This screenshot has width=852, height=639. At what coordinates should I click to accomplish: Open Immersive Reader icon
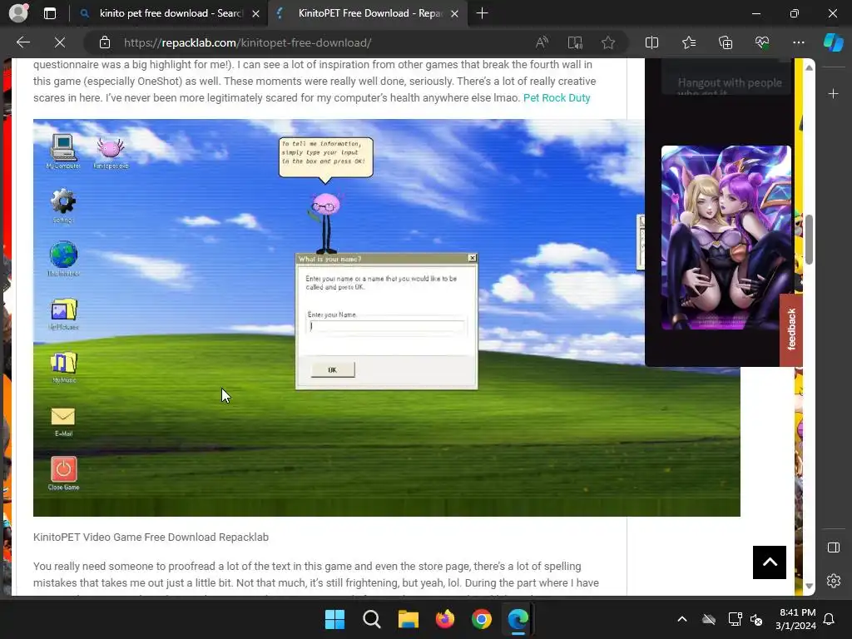(x=575, y=42)
